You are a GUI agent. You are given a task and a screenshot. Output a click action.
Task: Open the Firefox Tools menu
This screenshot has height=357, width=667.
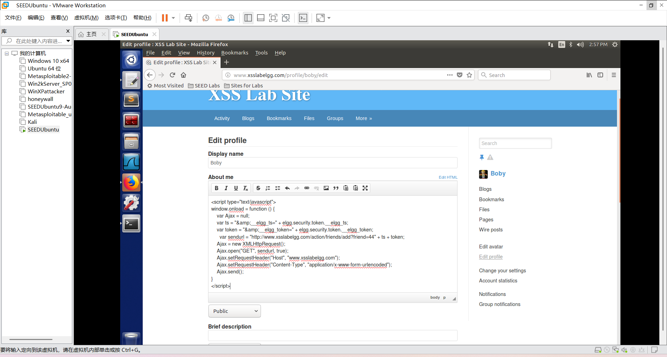(261, 53)
